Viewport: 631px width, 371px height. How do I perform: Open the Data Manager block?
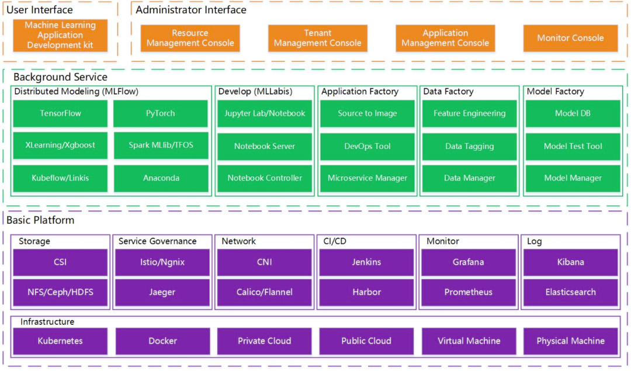[x=470, y=178]
